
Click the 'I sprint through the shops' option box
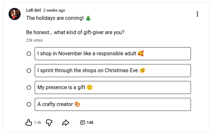click(112, 71)
